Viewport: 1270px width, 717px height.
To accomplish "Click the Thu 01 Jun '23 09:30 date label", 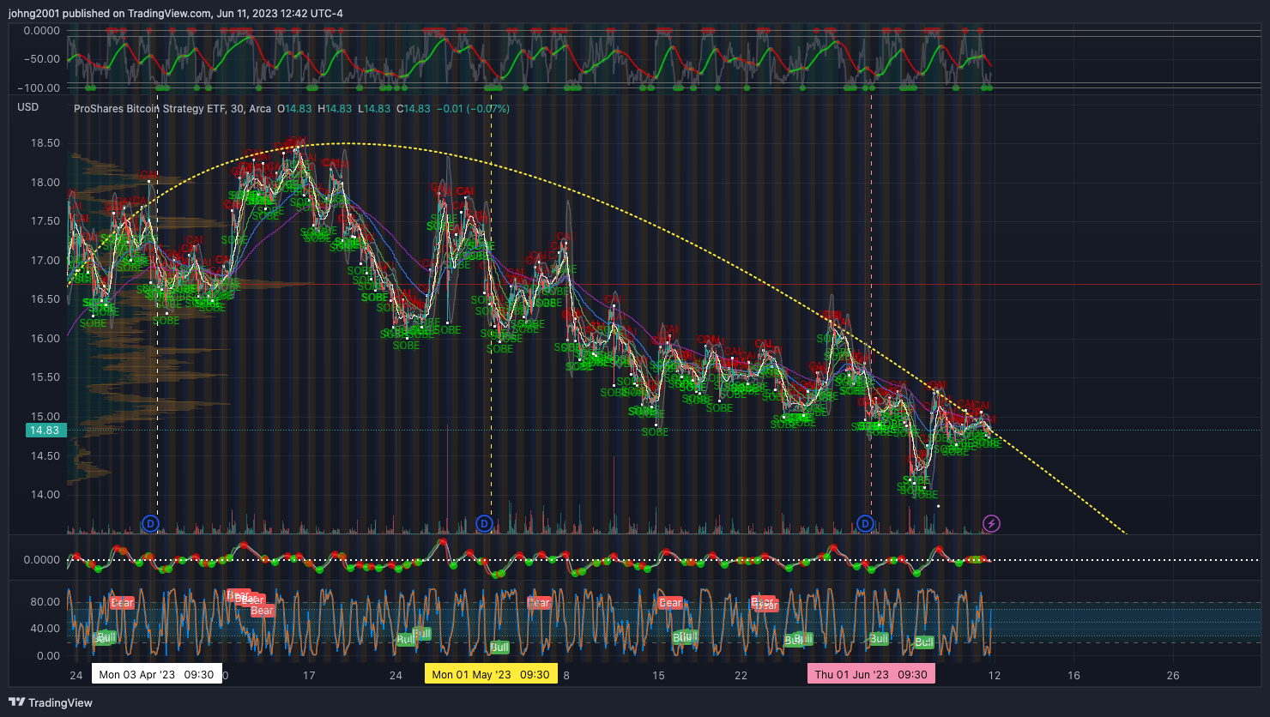I will 871,674.
